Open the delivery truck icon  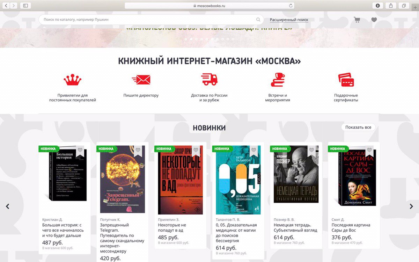pos(209,80)
